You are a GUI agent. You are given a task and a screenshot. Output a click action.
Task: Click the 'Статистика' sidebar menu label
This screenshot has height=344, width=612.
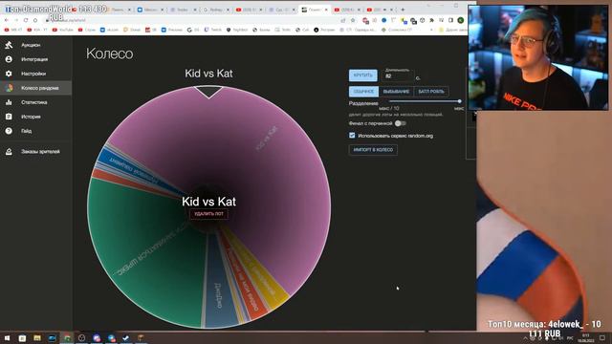coord(34,102)
